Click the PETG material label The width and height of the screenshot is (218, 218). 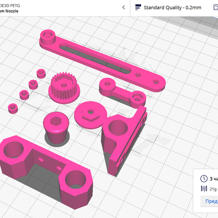point(10,6)
